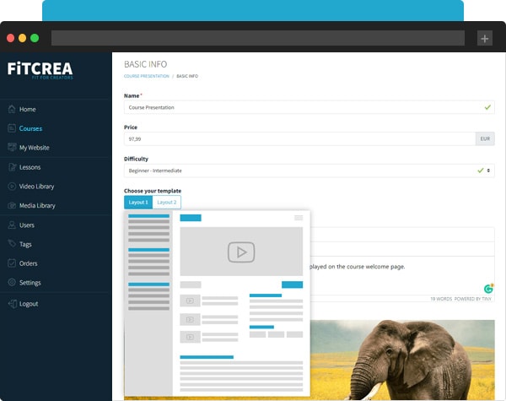Click the hamburger icon in layout preview
Screen dimensions: 506x401
click(299, 218)
